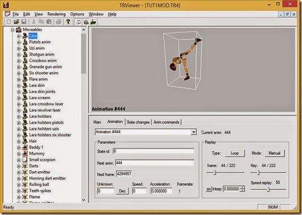Viewport: 302px width, 215px height.
Task: Toggle the interpolation 'on' button
Action: (x=209, y=189)
